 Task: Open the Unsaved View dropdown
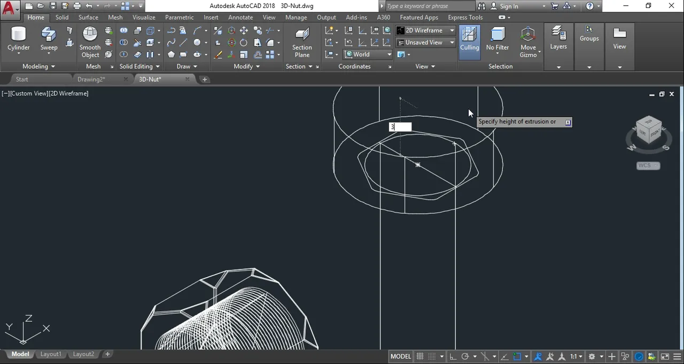(x=426, y=42)
